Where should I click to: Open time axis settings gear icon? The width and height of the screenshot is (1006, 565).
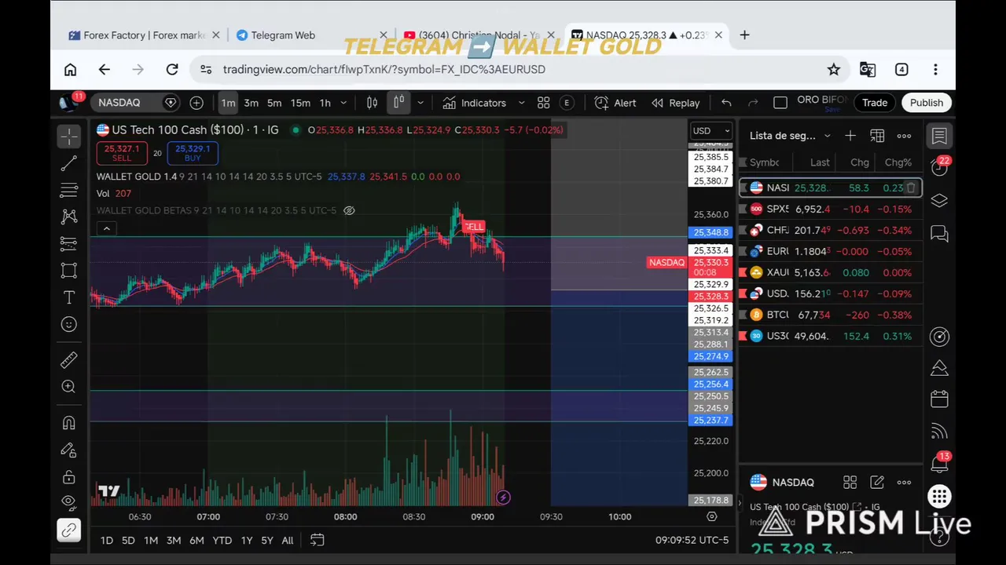(712, 516)
